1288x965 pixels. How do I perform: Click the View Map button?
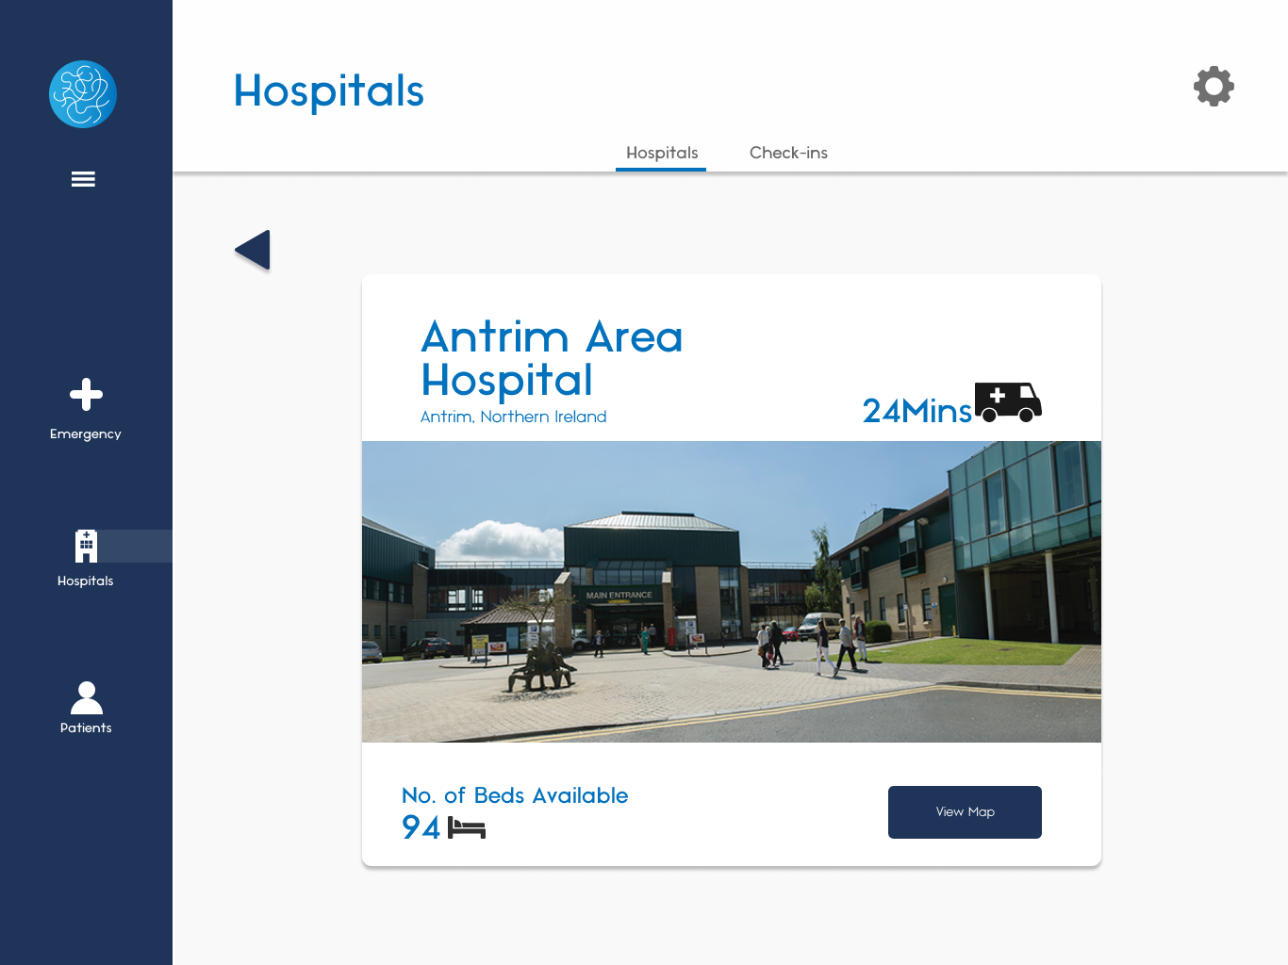965,812
